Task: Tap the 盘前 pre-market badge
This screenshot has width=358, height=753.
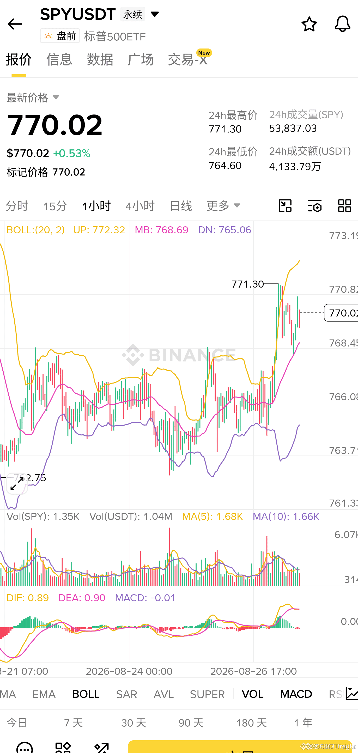Action: pos(60,36)
